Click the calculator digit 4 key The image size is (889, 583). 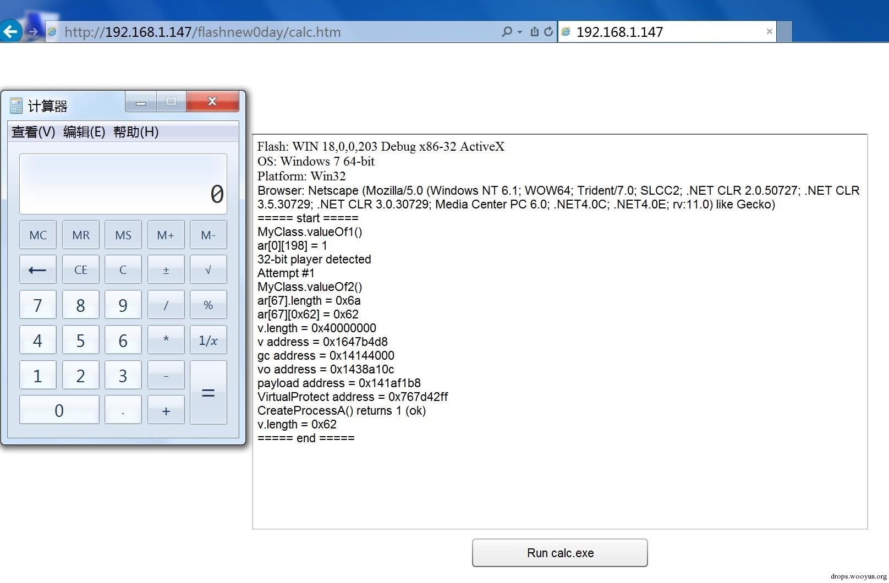[x=38, y=340]
